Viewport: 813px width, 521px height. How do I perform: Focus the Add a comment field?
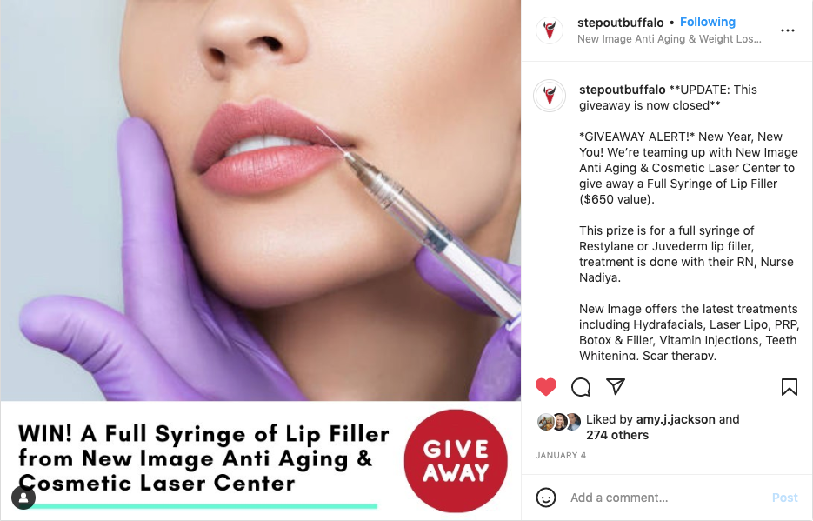tap(666, 498)
